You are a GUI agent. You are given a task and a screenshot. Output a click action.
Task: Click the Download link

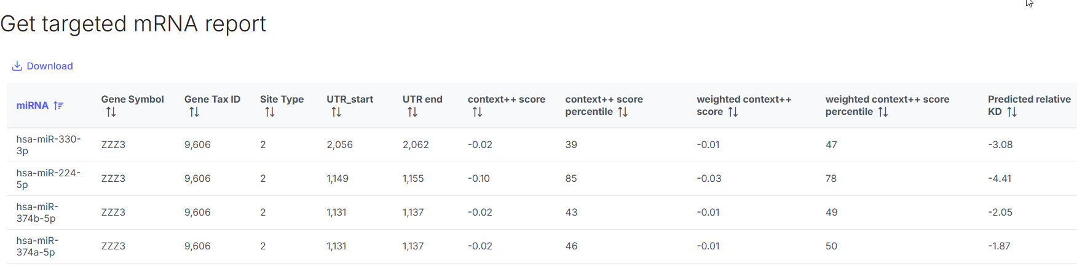coord(49,66)
